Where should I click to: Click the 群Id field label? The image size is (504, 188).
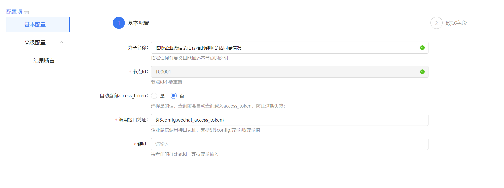tap(142, 144)
